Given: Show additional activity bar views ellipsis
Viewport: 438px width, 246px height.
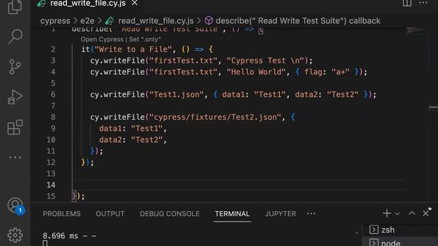Looking at the screenshot, I should click(15, 157).
